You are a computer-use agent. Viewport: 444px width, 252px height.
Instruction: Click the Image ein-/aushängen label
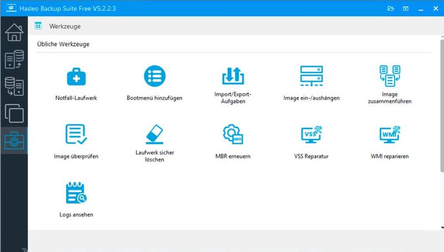312,98
